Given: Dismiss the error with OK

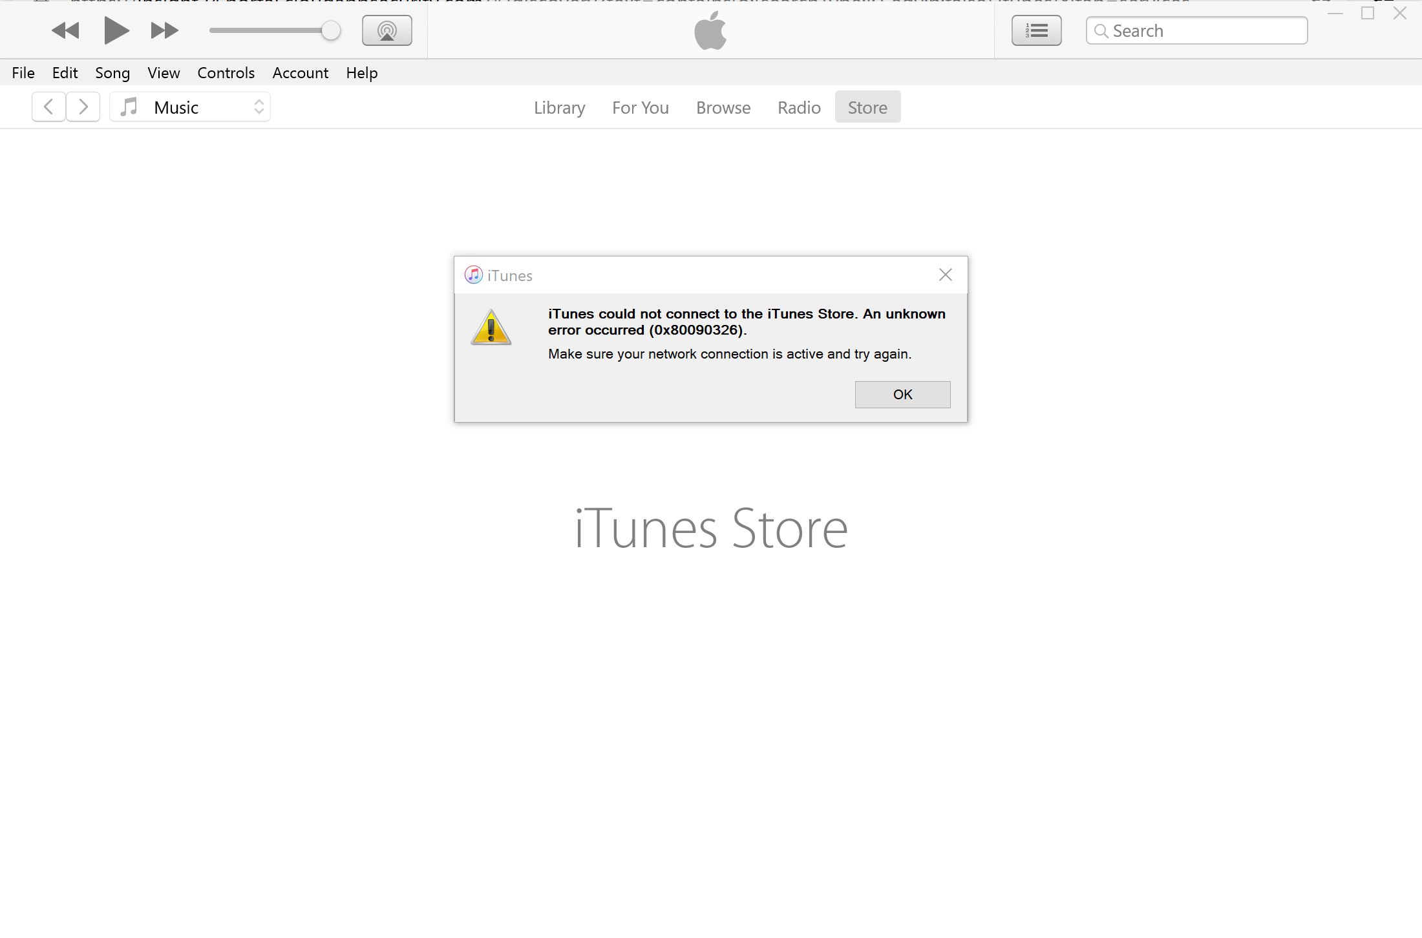Looking at the screenshot, I should [903, 395].
